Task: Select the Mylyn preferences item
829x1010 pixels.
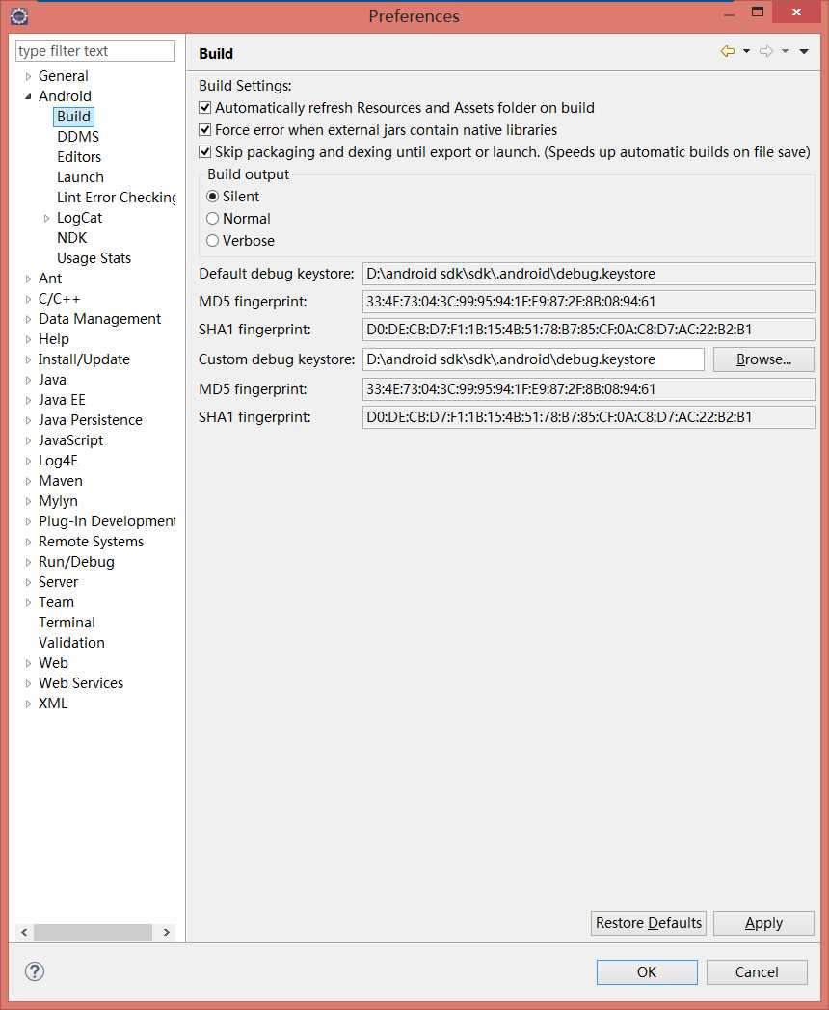Action: (x=58, y=501)
